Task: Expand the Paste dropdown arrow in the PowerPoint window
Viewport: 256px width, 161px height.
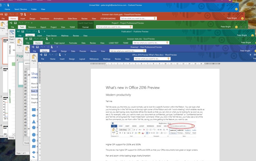Action: click(2, 31)
